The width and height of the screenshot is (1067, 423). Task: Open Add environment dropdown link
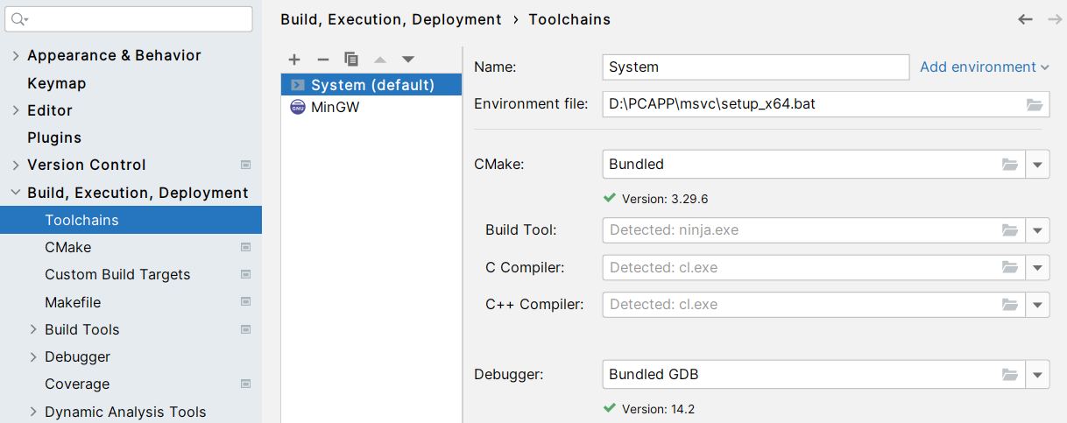coord(984,67)
